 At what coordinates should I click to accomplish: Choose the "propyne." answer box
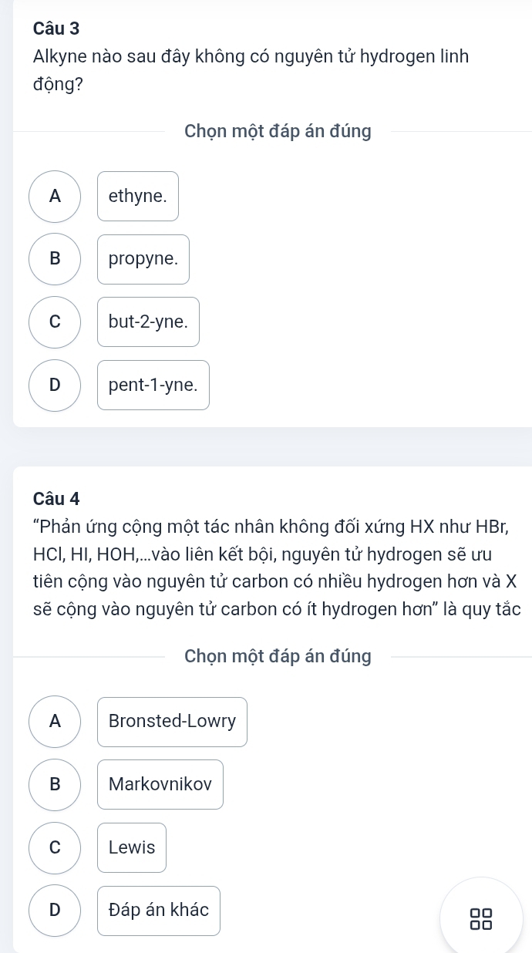(143, 259)
